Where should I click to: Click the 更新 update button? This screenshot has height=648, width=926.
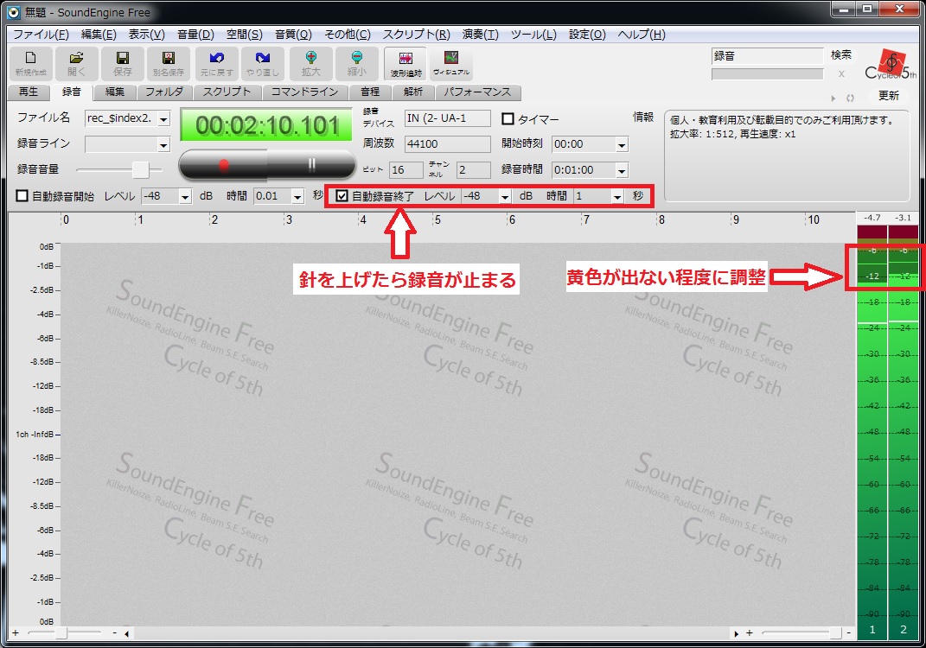tap(888, 96)
